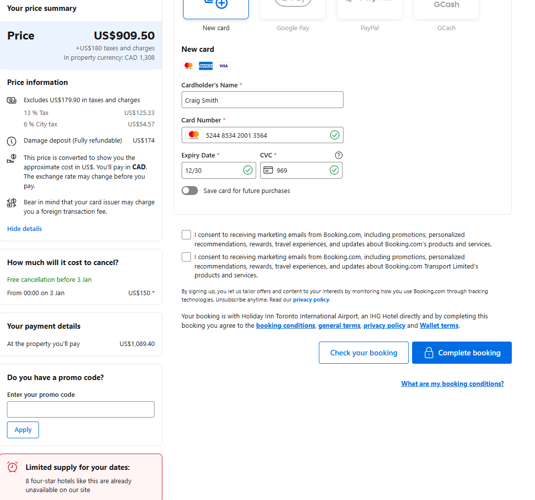Click the alarm clock limited supply icon
Screen dimensions: 535x500
[x=13, y=467]
